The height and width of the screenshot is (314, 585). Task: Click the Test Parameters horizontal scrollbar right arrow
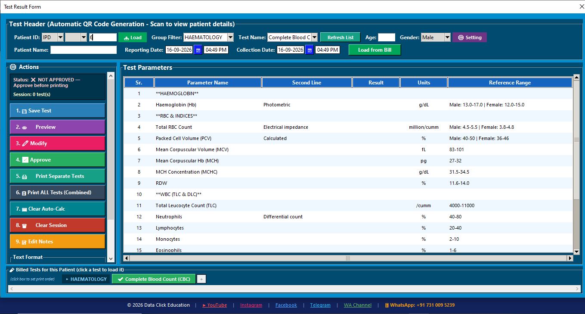pyautogui.click(x=570, y=258)
